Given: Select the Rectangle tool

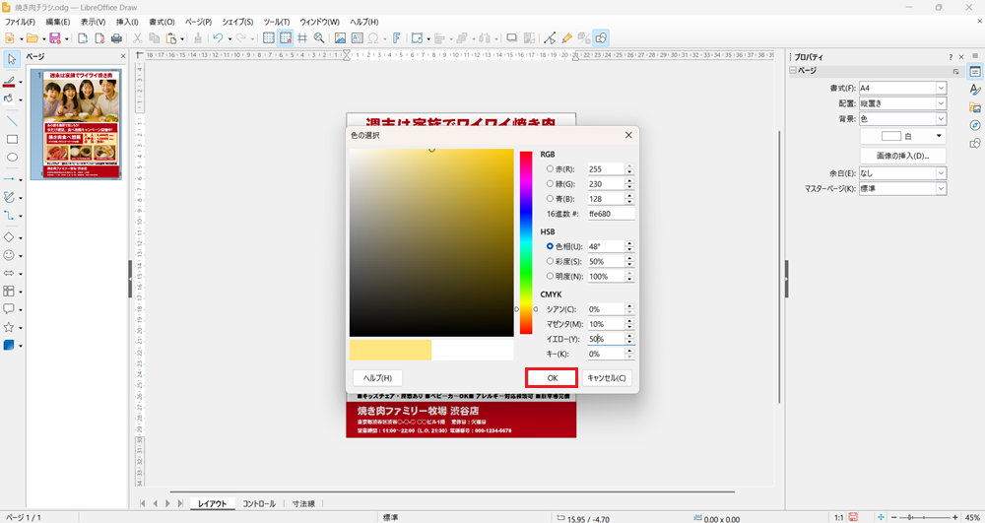Looking at the screenshot, I should tap(11, 139).
